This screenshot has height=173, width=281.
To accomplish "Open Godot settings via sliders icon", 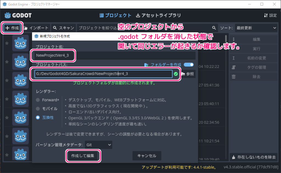I will [266, 16].
